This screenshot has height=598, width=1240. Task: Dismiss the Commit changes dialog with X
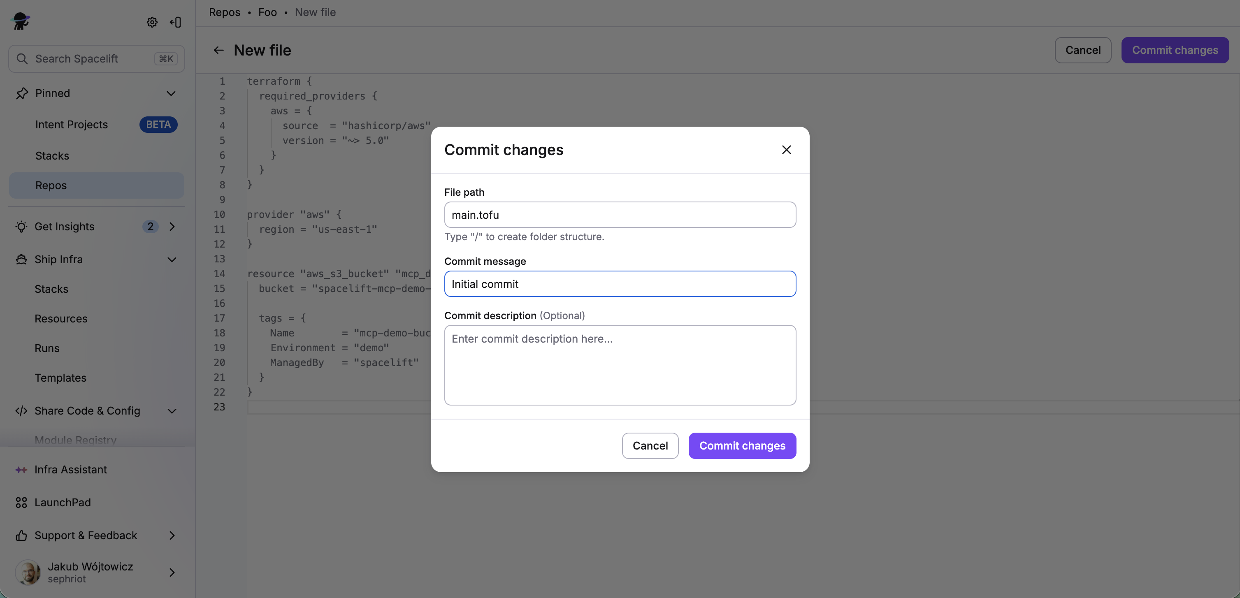click(786, 150)
